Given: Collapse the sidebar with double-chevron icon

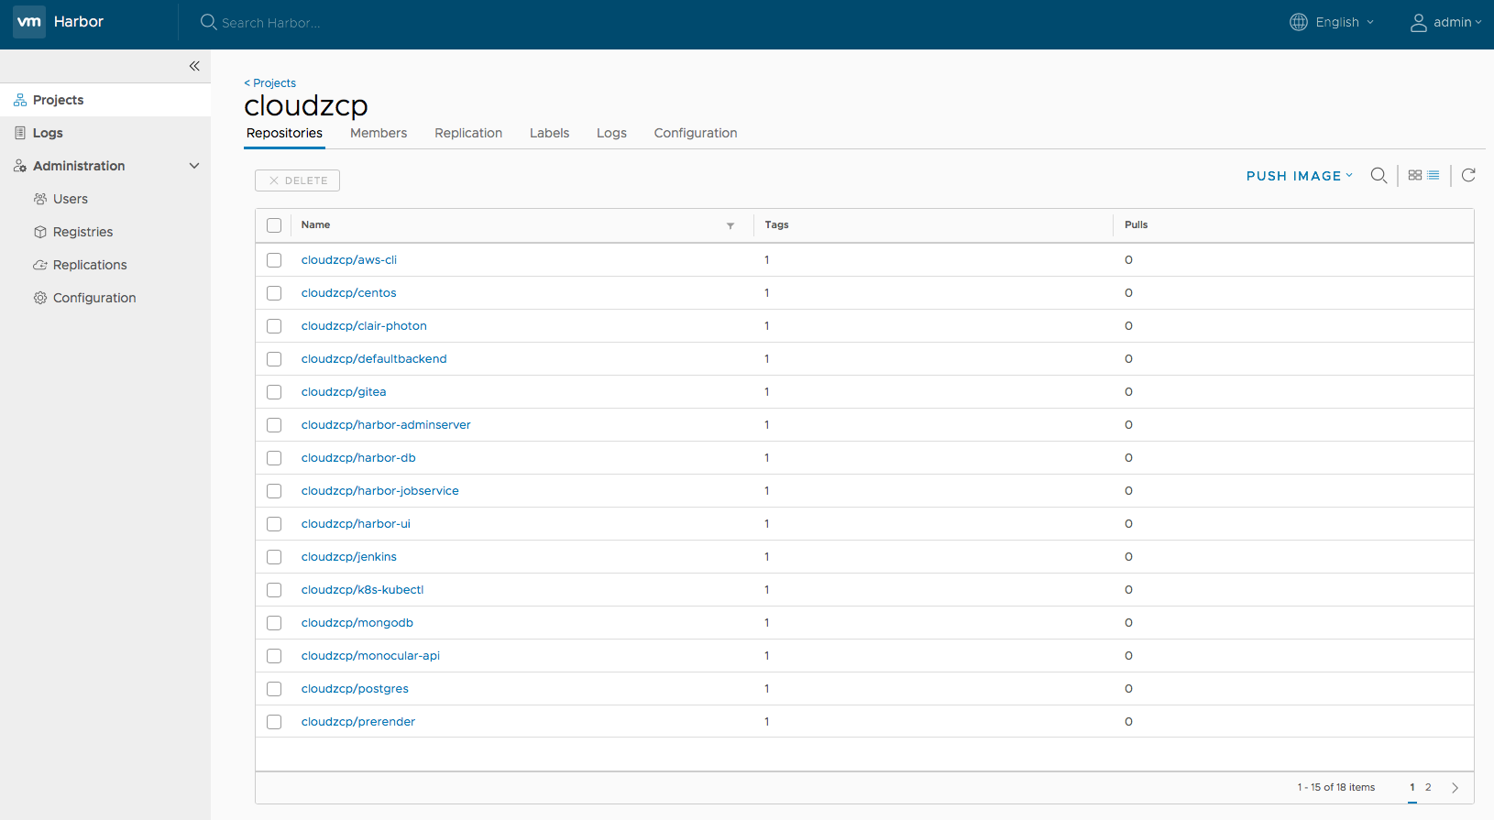Looking at the screenshot, I should [x=194, y=66].
